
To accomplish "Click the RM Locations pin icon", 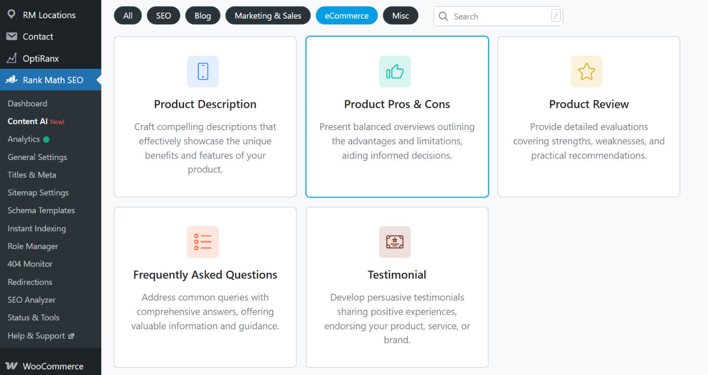I will [x=12, y=14].
